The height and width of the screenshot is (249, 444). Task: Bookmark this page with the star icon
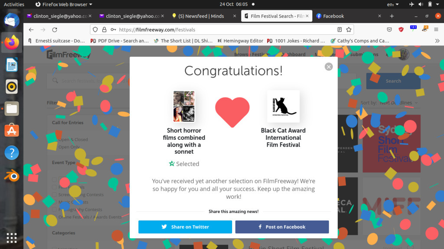[349, 30]
